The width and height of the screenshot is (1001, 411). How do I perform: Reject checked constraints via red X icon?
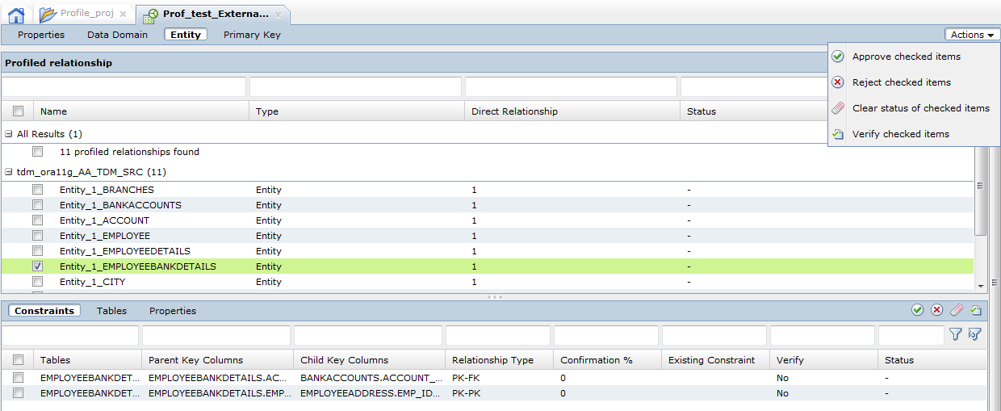point(936,310)
